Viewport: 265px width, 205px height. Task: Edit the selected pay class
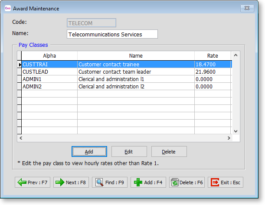[x=129, y=152]
